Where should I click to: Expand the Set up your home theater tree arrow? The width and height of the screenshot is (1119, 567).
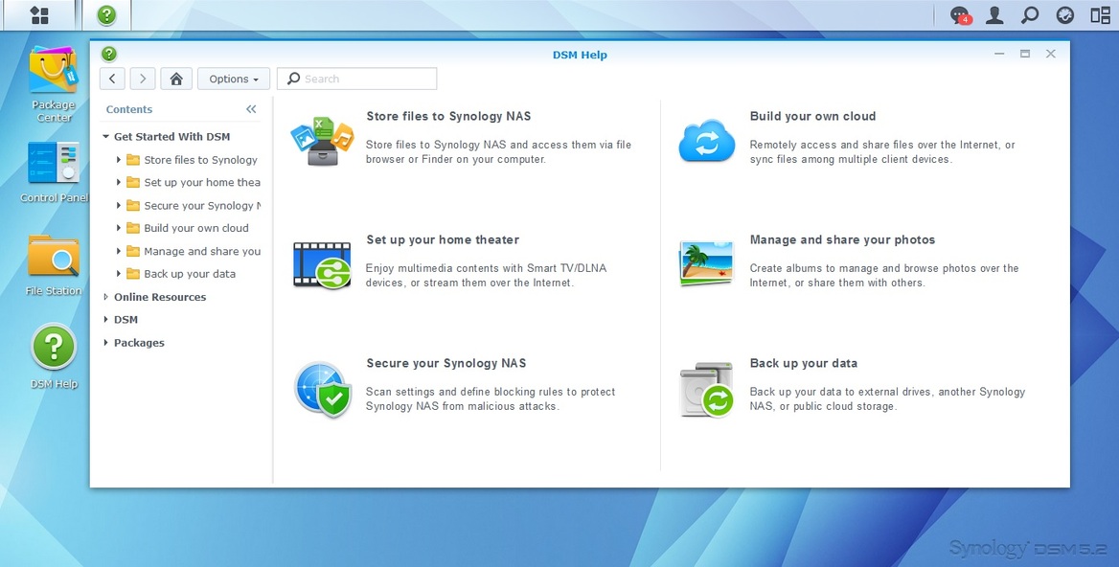coord(119,183)
